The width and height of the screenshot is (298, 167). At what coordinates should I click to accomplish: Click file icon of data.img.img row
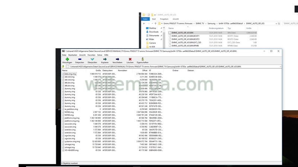click(x=63, y=74)
